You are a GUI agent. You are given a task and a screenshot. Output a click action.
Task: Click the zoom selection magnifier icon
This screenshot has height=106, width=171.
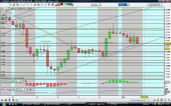(x=161, y=100)
